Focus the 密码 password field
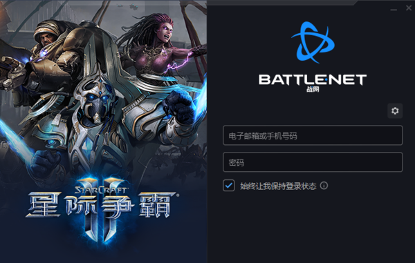415x263 pixels. click(313, 162)
